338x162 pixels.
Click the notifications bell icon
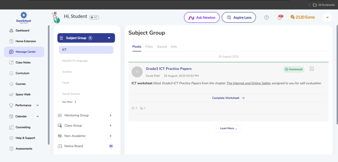click(280, 17)
